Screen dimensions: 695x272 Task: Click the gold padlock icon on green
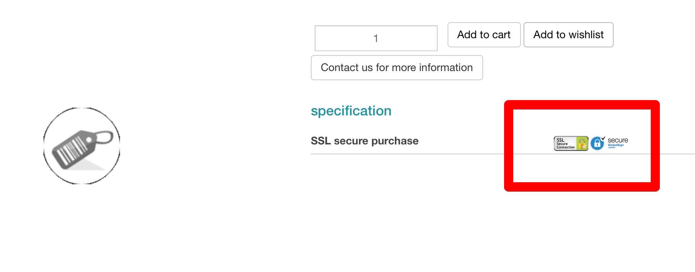click(x=582, y=143)
